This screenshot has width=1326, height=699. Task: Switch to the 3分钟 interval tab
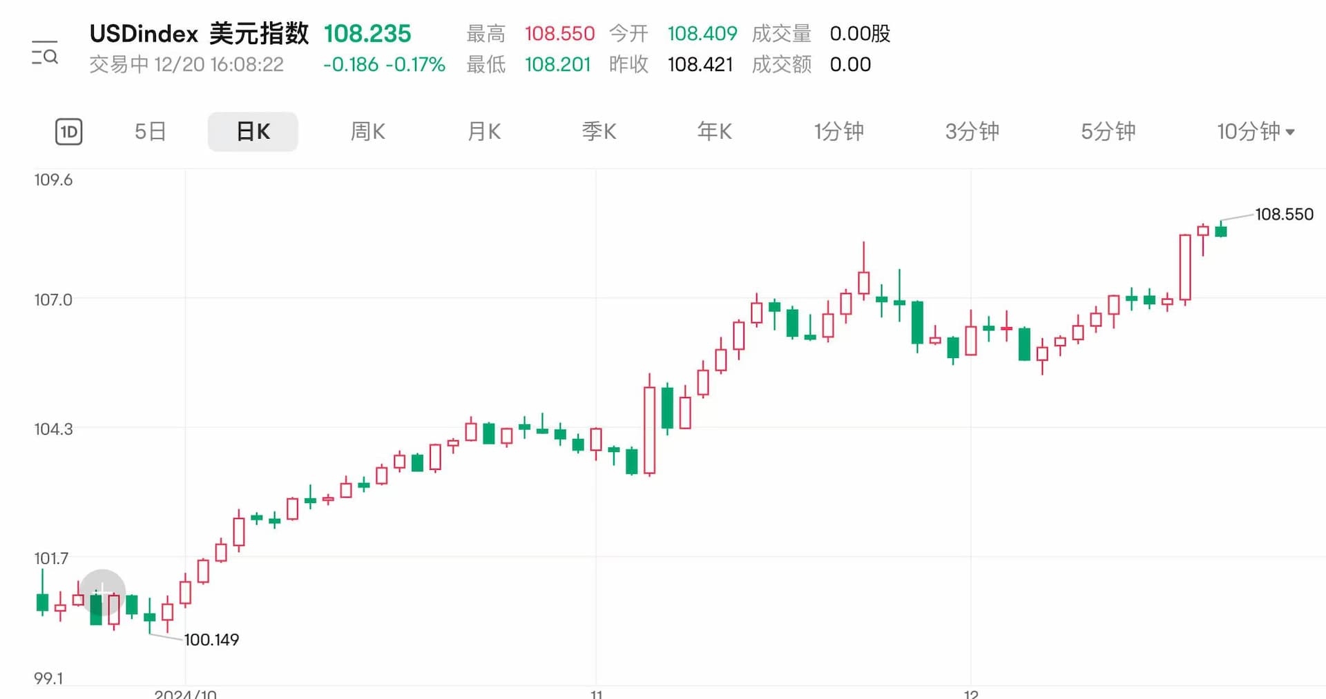tap(972, 132)
